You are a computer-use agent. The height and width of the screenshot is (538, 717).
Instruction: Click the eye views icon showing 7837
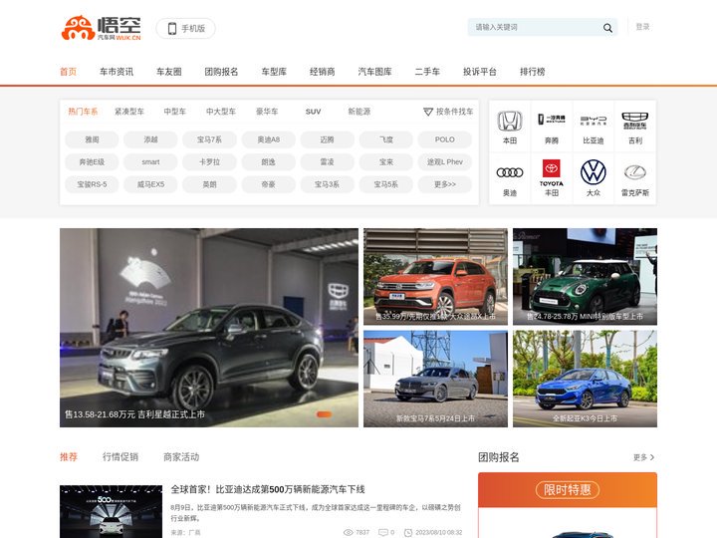pos(348,532)
